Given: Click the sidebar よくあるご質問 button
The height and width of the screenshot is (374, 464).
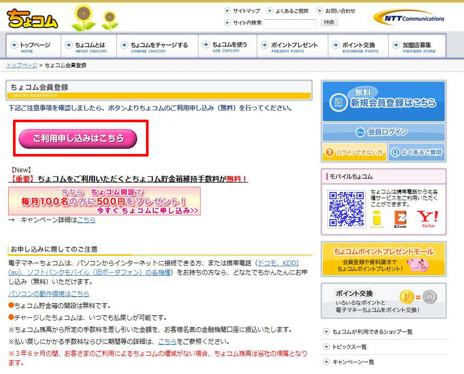Looking at the screenshot, I should click(417, 152).
